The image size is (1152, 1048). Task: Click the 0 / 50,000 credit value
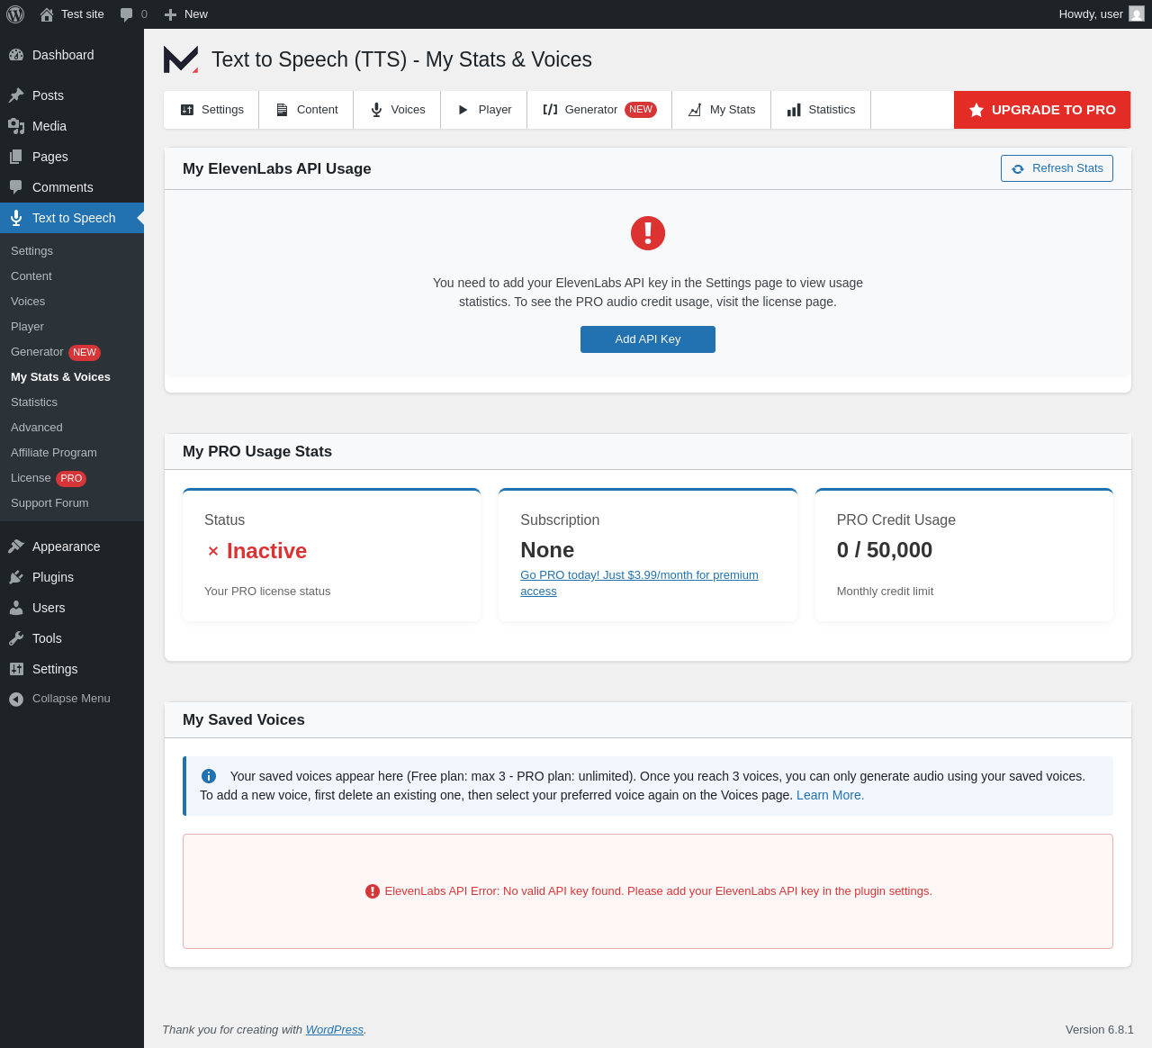(x=885, y=550)
